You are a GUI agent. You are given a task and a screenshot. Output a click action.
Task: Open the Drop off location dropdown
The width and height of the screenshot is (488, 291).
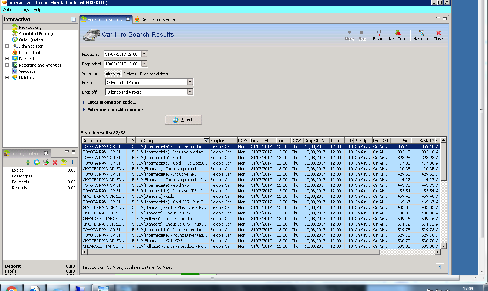point(190,92)
